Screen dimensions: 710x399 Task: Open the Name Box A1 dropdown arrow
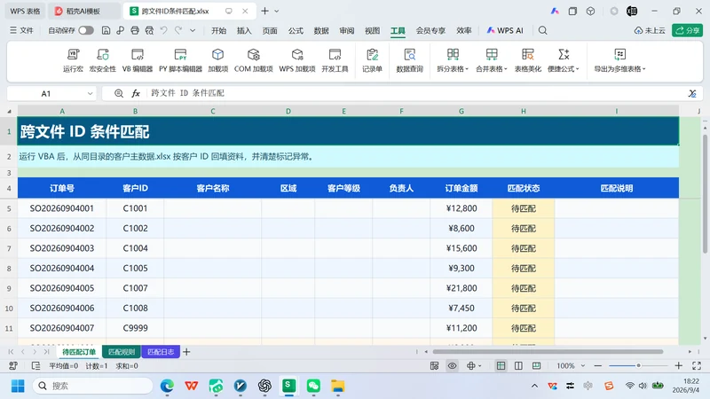(x=91, y=94)
